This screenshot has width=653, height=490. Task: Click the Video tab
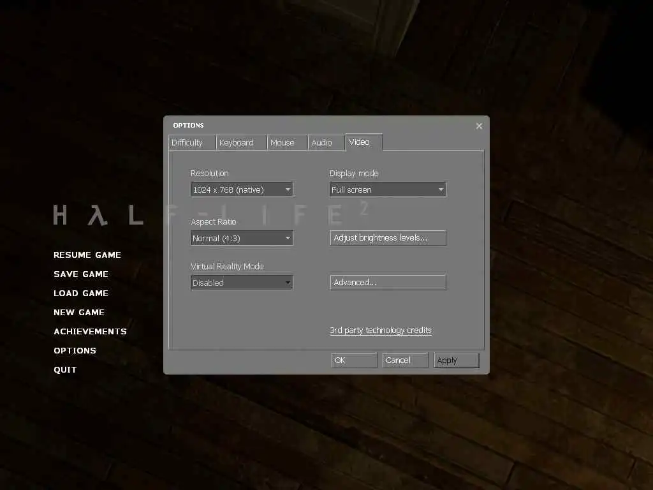(x=364, y=142)
